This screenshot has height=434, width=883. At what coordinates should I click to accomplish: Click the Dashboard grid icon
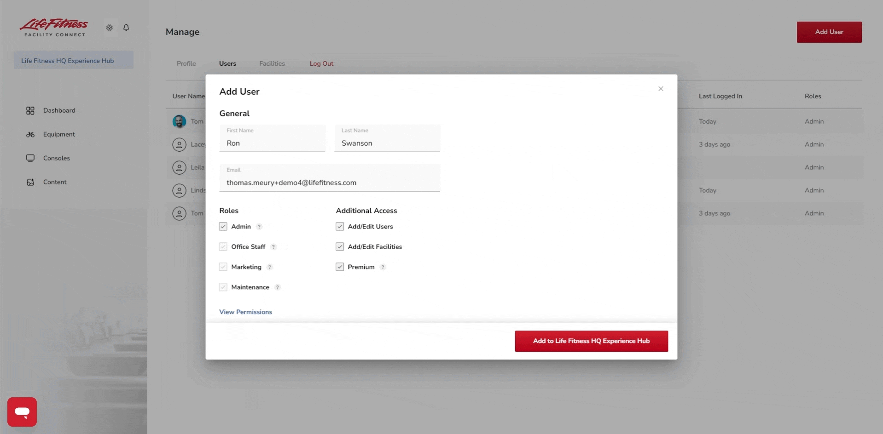[x=30, y=111]
